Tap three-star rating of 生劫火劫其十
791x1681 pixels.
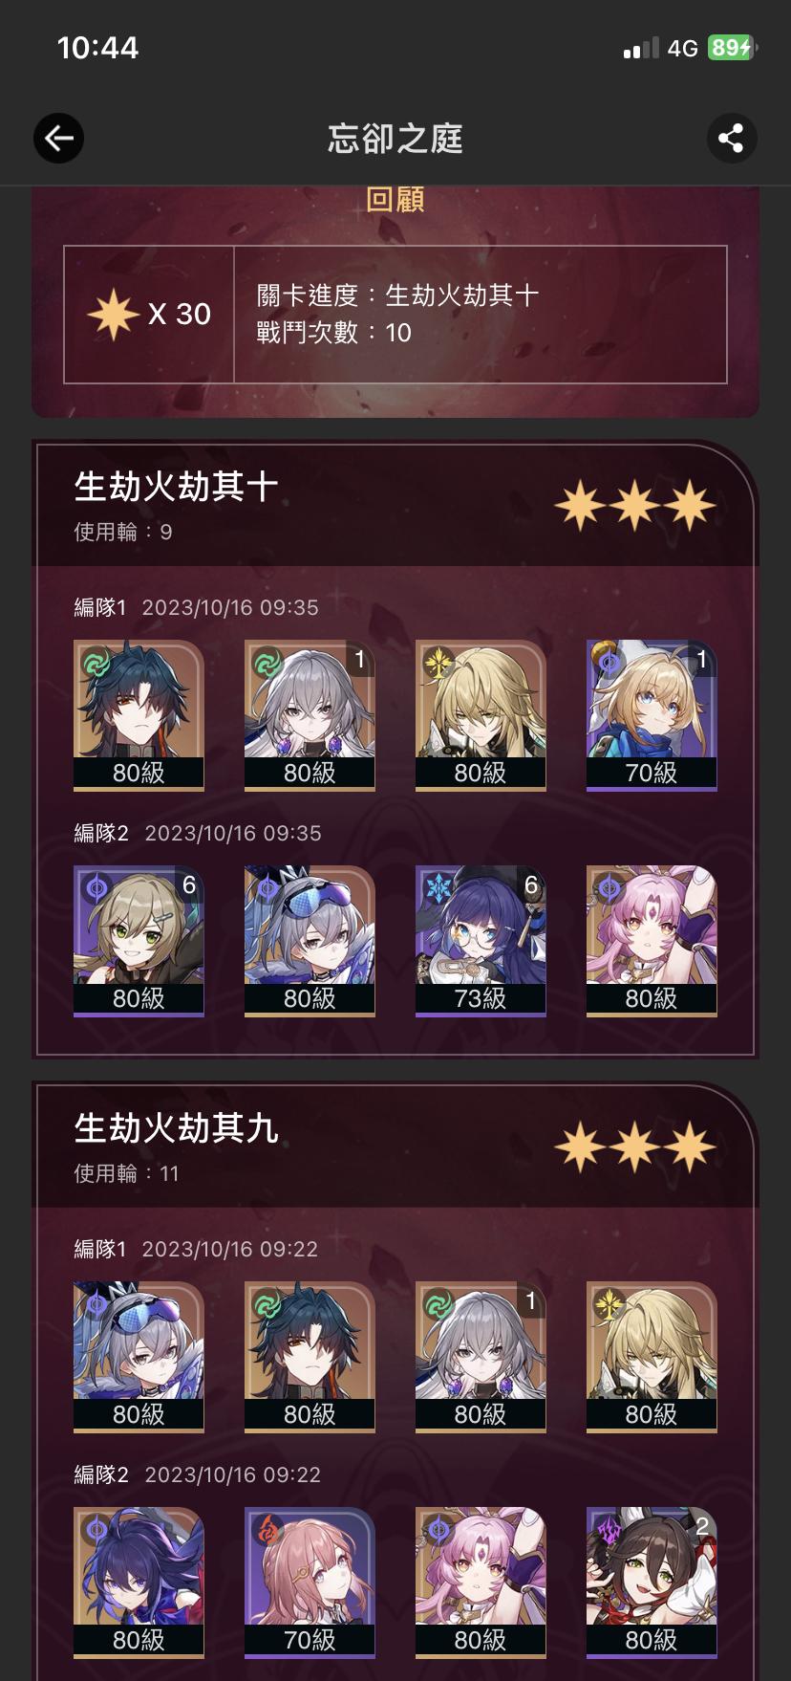click(x=635, y=506)
